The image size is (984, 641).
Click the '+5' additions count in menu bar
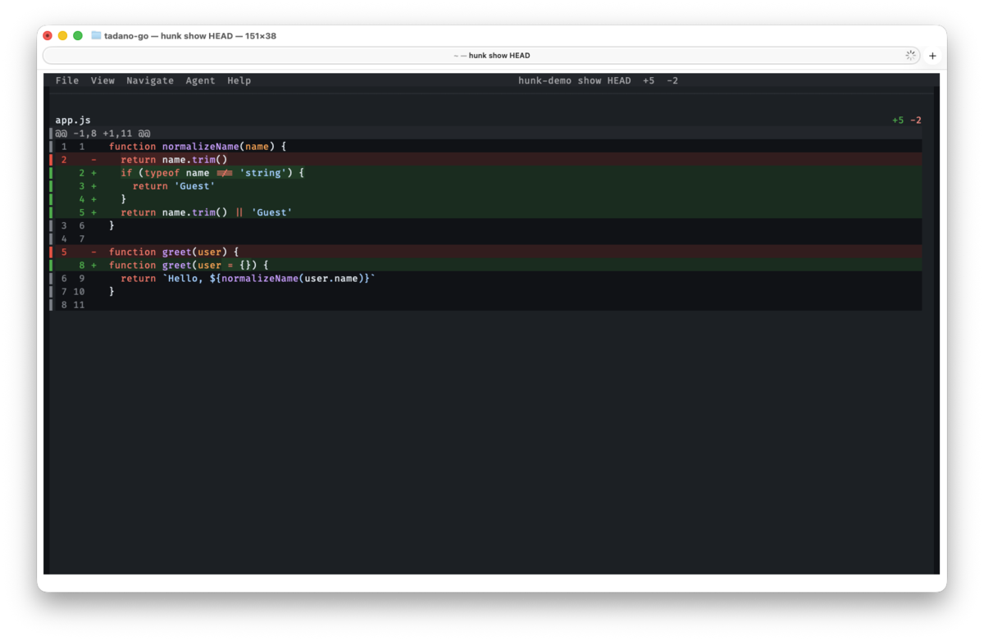[x=649, y=80]
